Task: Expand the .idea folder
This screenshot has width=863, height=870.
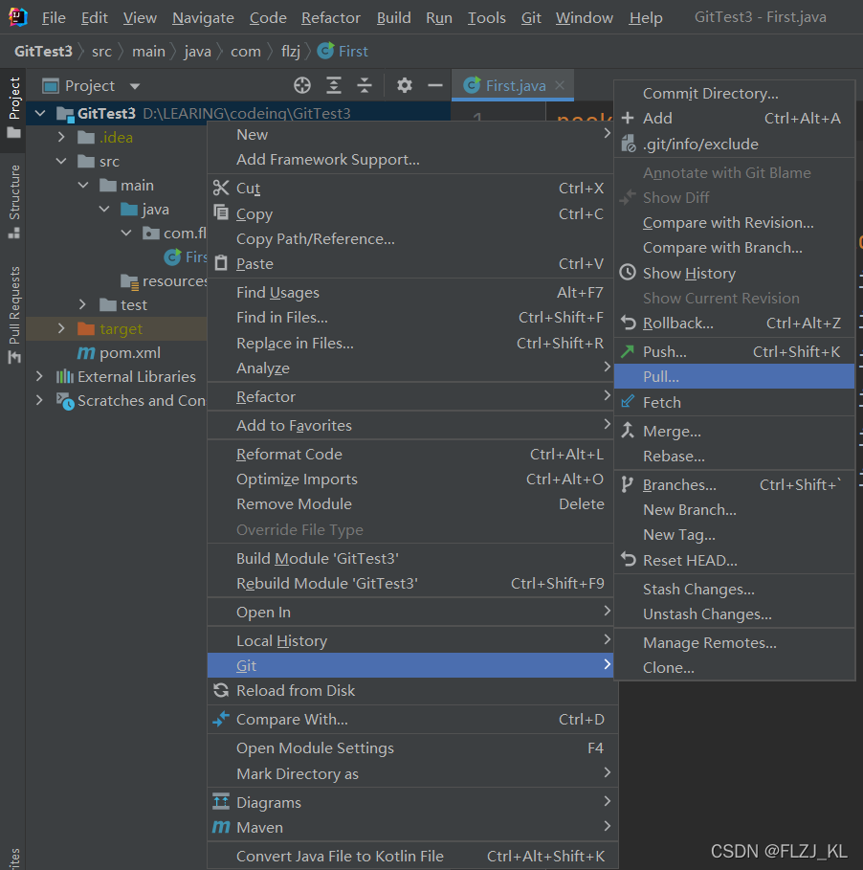Action: [x=61, y=137]
